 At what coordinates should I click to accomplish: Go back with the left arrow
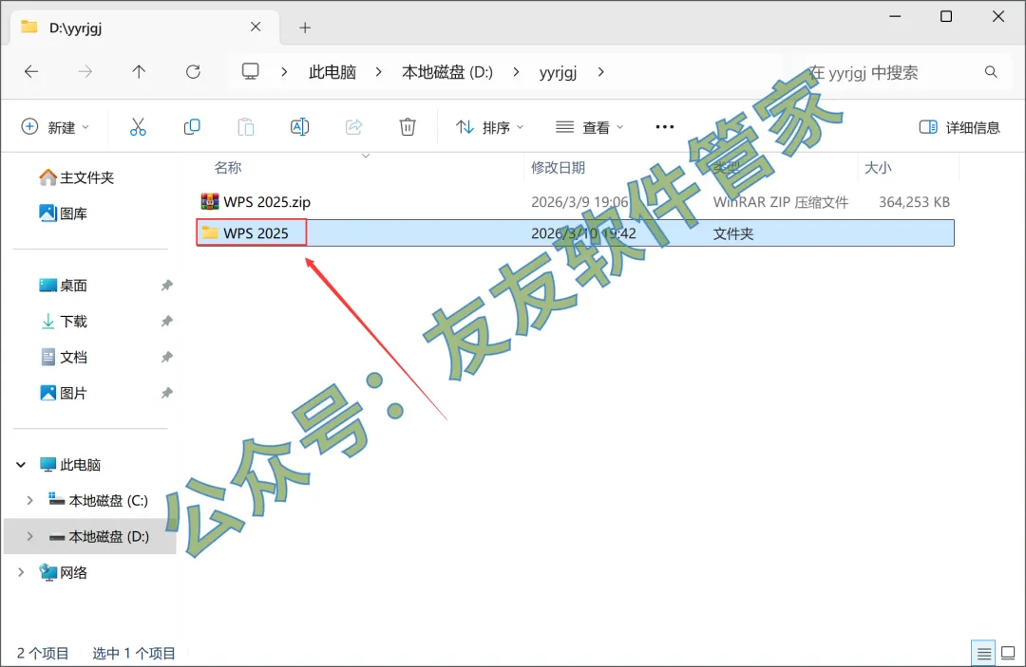tap(30, 72)
